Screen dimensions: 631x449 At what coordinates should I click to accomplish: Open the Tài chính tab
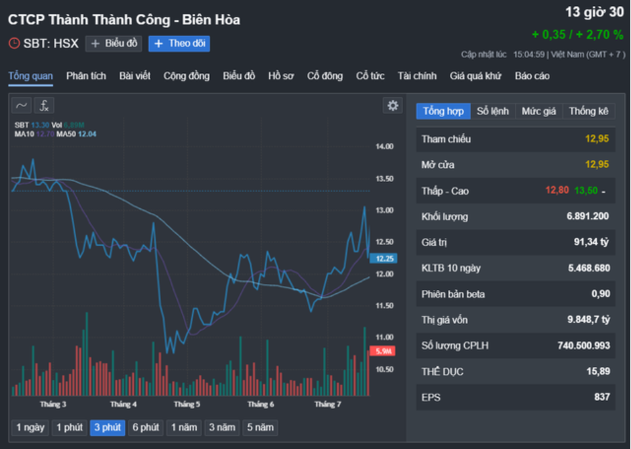point(417,76)
